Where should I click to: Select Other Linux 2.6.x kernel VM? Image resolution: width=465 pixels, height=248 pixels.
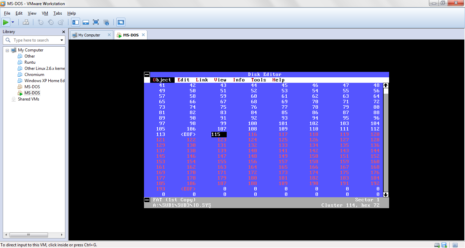pyautogui.click(x=45, y=68)
